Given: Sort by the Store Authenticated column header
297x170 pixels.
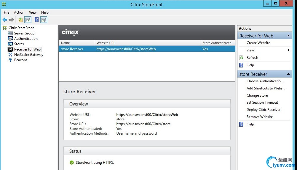Looking at the screenshot, I should click(x=218, y=43).
